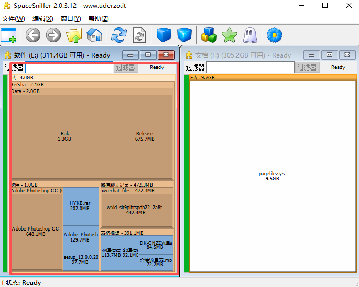Click filter input in E: drive window
Viewport: 359px width, 287px height.
coord(69,67)
